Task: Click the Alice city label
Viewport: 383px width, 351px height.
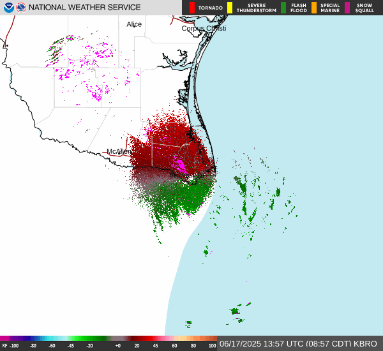Action: 134,24
